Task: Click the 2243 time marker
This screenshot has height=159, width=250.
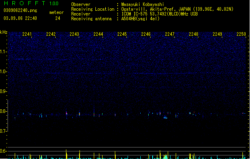Action: (x=74, y=34)
